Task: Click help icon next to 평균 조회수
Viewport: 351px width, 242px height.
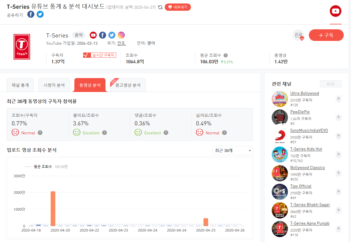Action: pyautogui.click(x=225, y=55)
